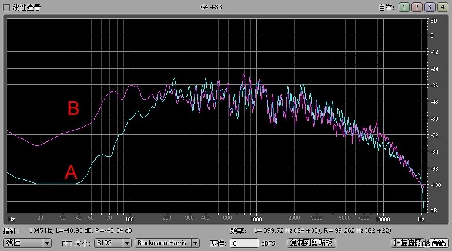Open the 线性 graph style dropdown
This screenshot has width=452, height=251.
28,243
